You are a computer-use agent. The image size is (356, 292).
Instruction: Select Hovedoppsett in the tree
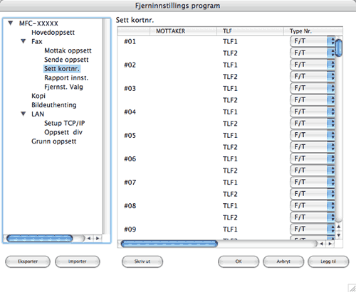pos(53,32)
